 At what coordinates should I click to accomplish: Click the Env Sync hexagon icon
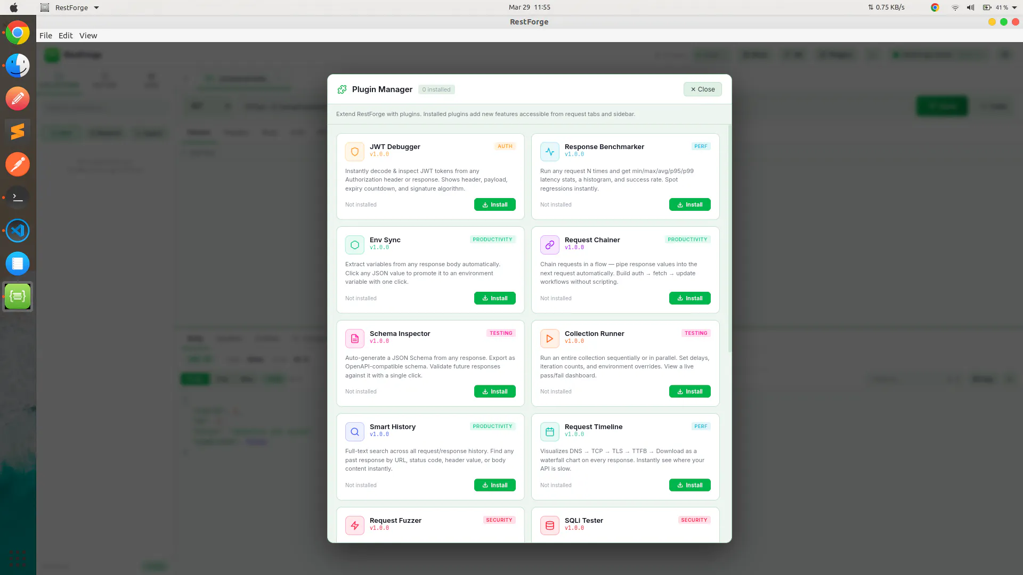(355, 245)
